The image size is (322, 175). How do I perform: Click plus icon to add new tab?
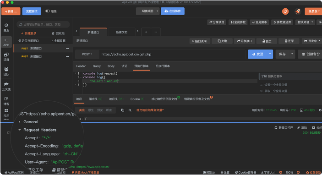tap(146, 32)
